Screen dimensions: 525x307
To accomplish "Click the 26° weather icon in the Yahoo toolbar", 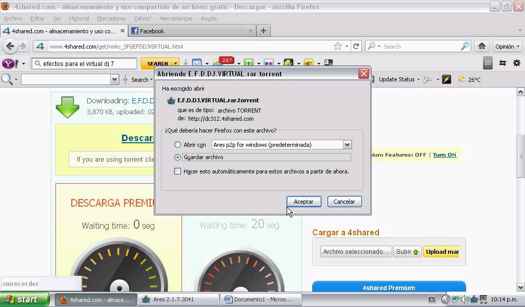I will click(223, 61).
